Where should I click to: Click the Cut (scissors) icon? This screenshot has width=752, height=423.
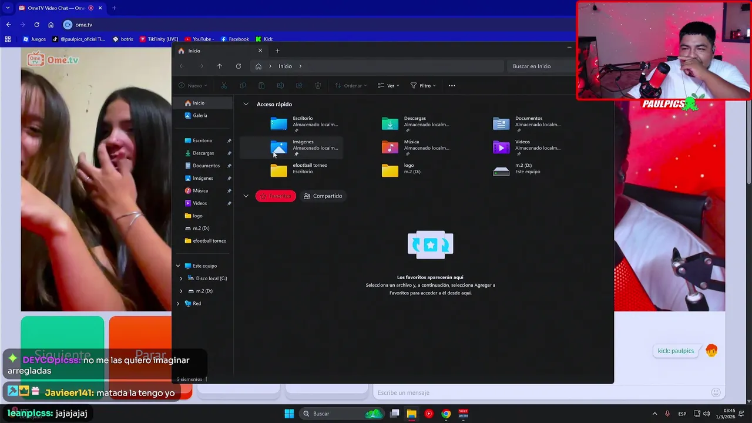click(224, 86)
